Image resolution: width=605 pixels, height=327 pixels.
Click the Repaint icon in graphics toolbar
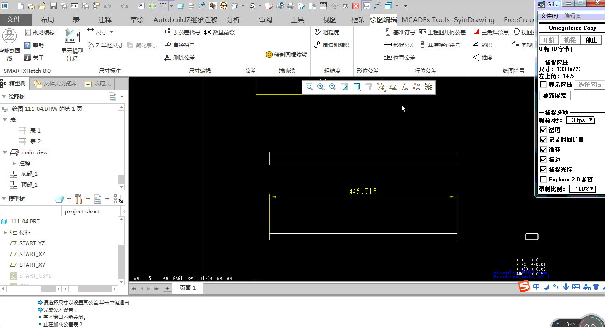[x=345, y=87]
